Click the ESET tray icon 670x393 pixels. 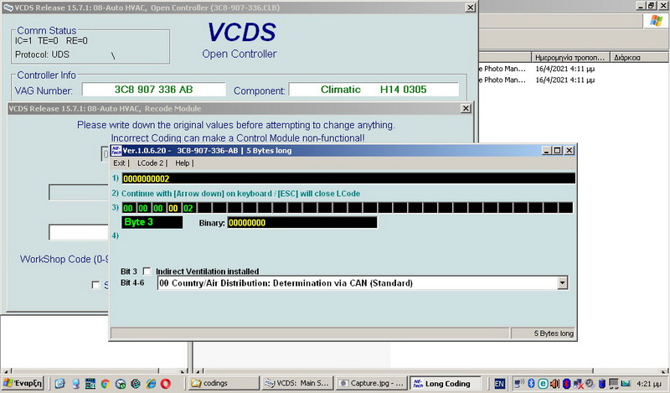(543, 384)
